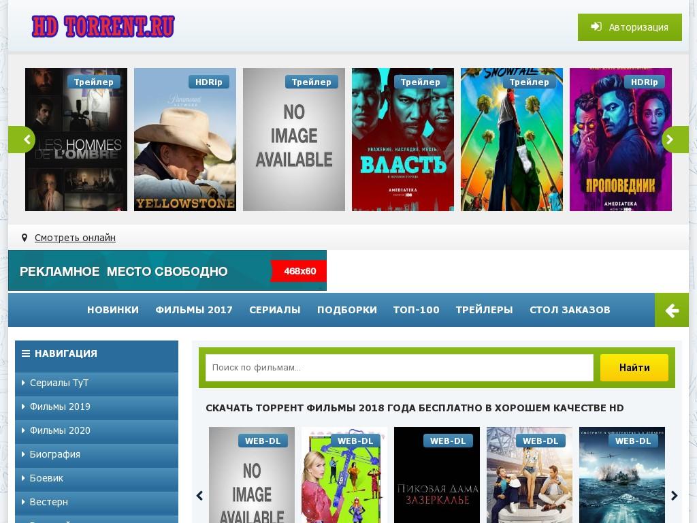The width and height of the screenshot is (697, 523).
Task: Click the top carousel left arrow
Action: click(22, 140)
